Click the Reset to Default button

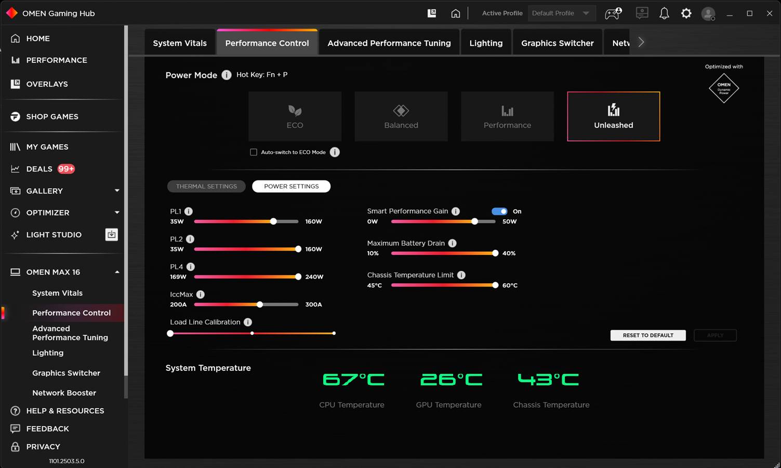coord(647,335)
